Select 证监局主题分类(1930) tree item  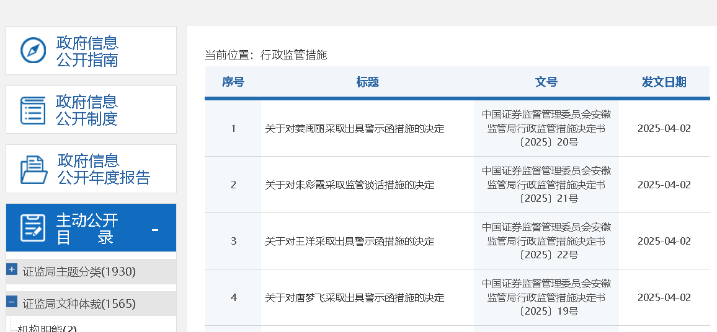point(79,272)
